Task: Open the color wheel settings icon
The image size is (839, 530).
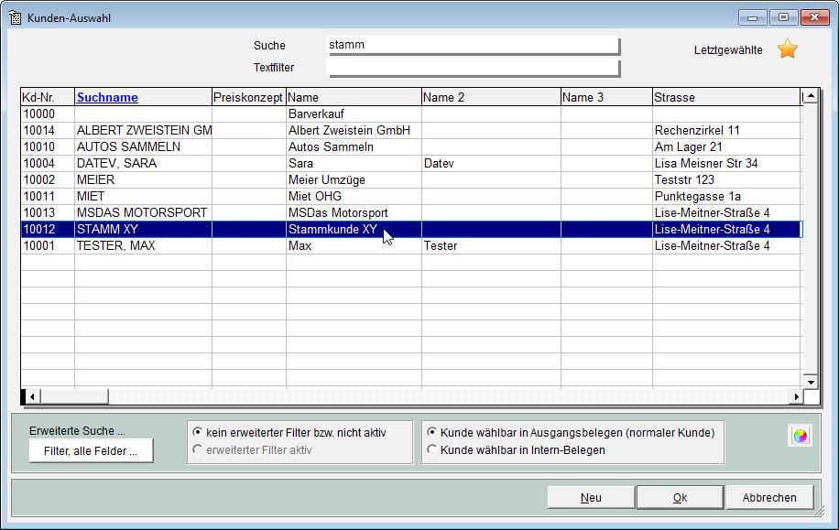Action: pyautogui.click(x=801, y=436)
